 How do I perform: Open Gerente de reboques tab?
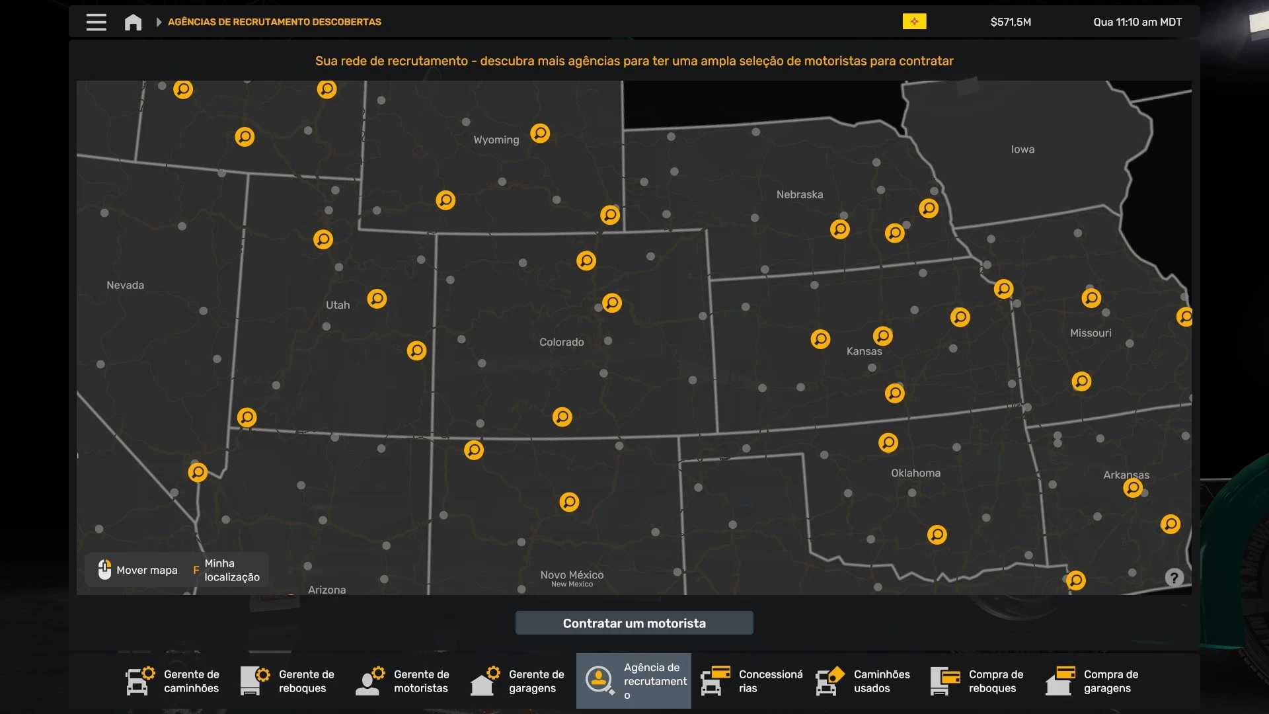click(x=289, y=681)
